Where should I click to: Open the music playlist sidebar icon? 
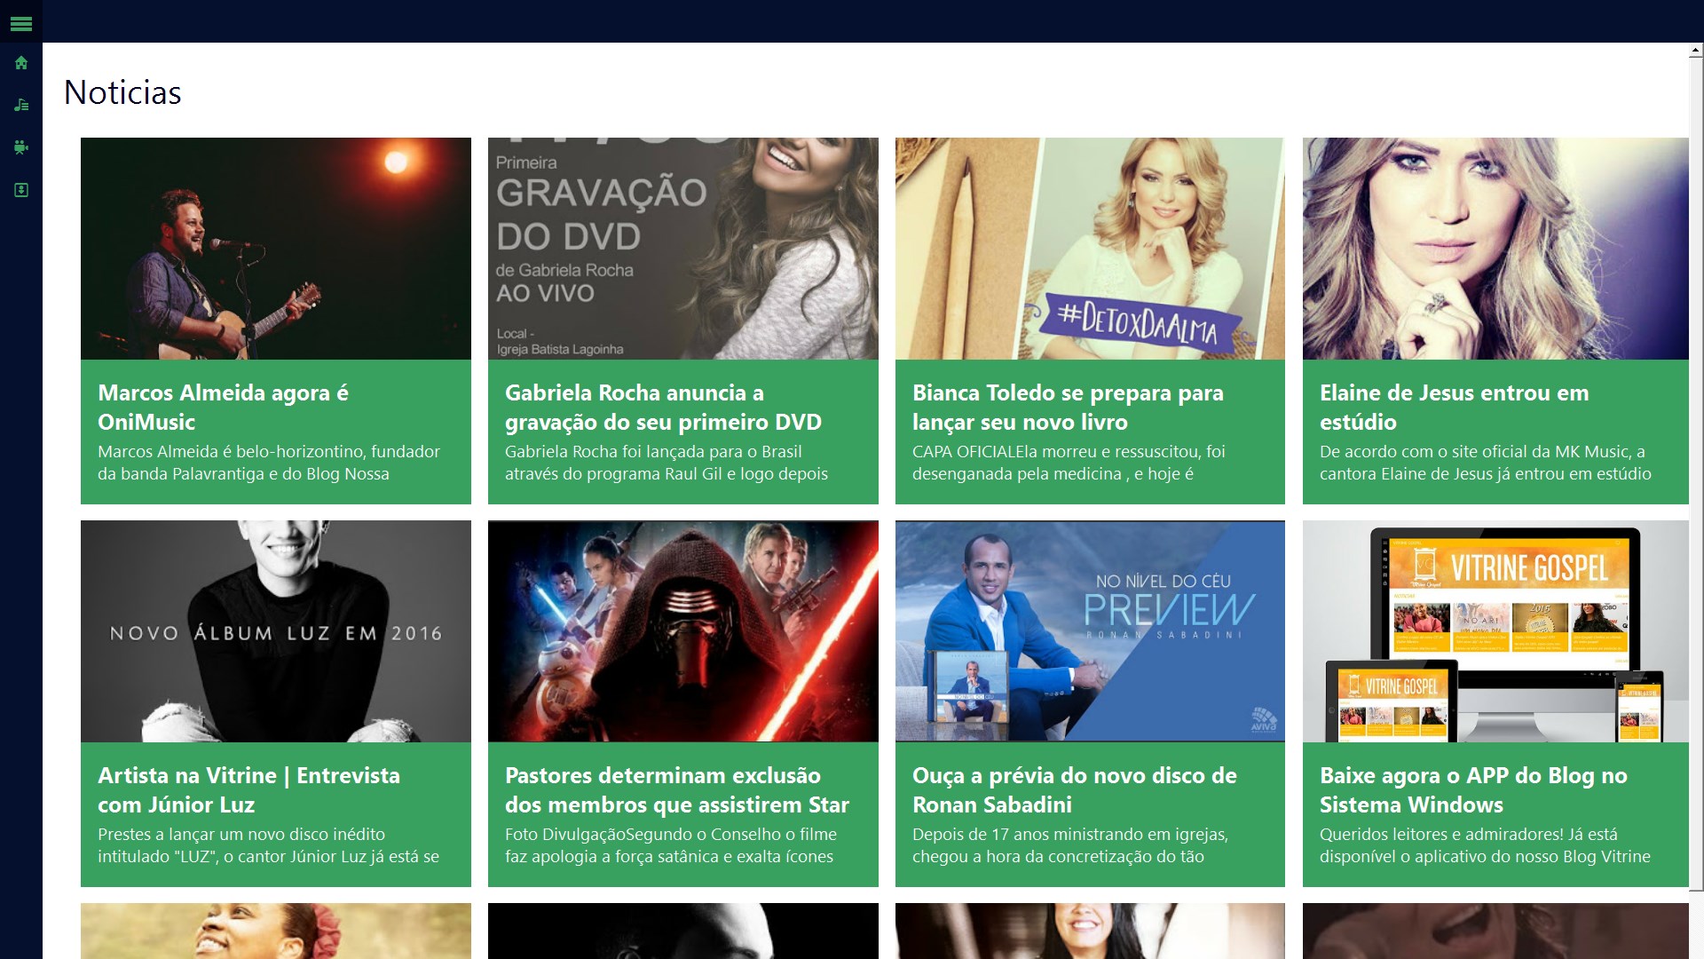(21, 105)
